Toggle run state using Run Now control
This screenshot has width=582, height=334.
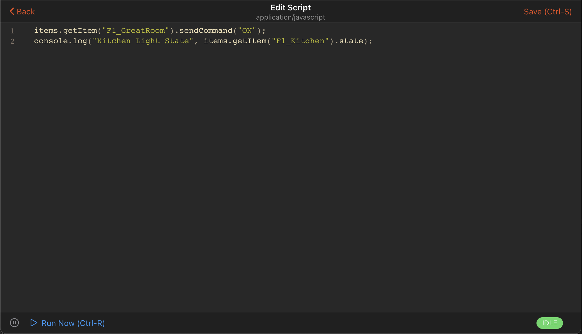coord(72,323)
